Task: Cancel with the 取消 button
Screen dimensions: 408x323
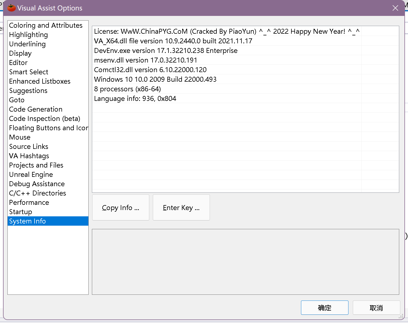Action: (376, 308)
